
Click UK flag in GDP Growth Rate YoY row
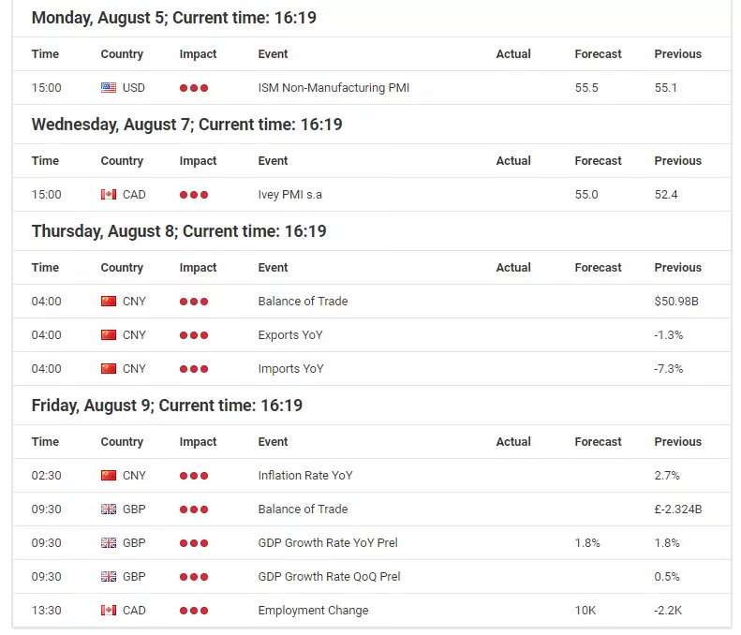click(x=109, y=543)
